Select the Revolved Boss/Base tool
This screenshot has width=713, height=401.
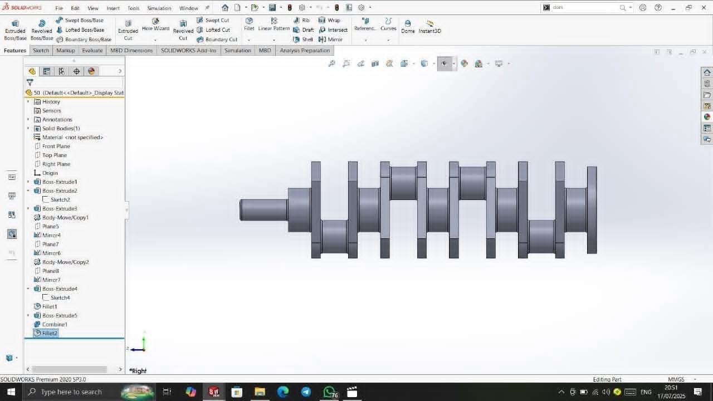pos(42,30)
